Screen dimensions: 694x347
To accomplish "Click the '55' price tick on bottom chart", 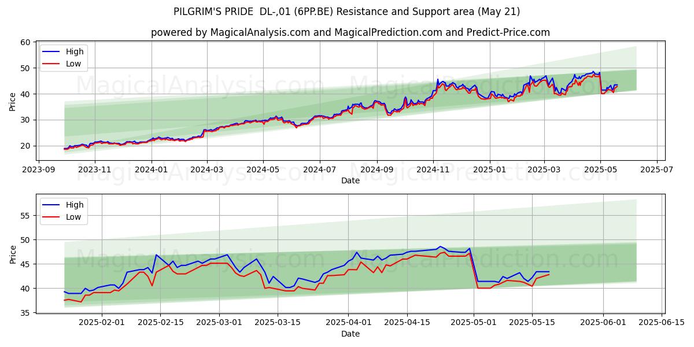I will coord(26,215).
